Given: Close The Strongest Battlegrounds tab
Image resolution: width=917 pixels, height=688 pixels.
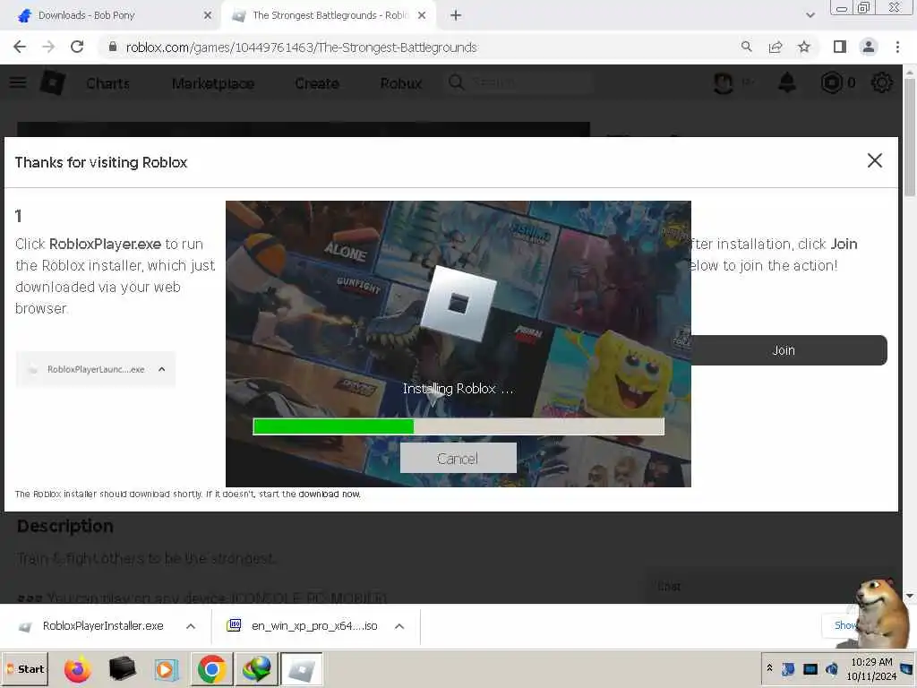Looking at the screenshot, I should (422, 15).
